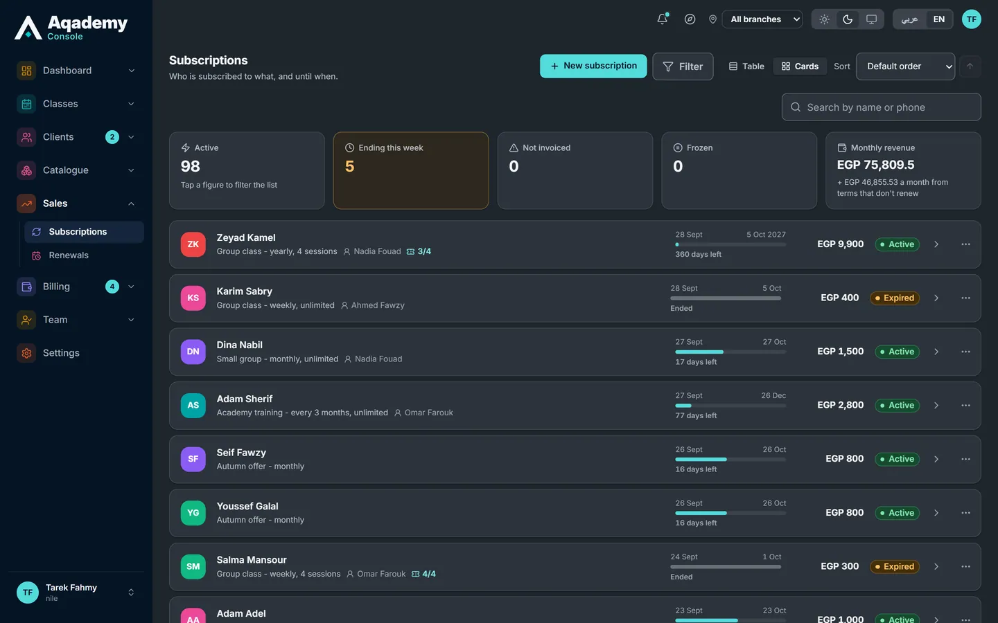This screenshot has width=998, height=623.
Task: Click the location pin icon
Action: pos(712,19)
